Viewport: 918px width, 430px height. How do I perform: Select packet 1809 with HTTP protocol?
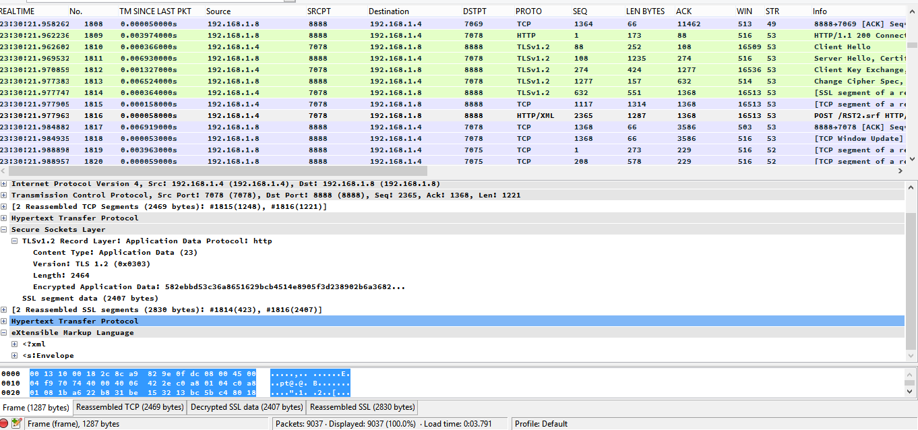pos(452,35)
